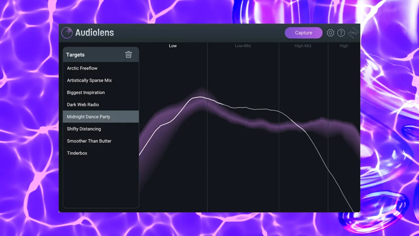This screenshot has width=419, height=236.
Task: Select the Artistically Sparse Mix target
Action: coord(101,80)
